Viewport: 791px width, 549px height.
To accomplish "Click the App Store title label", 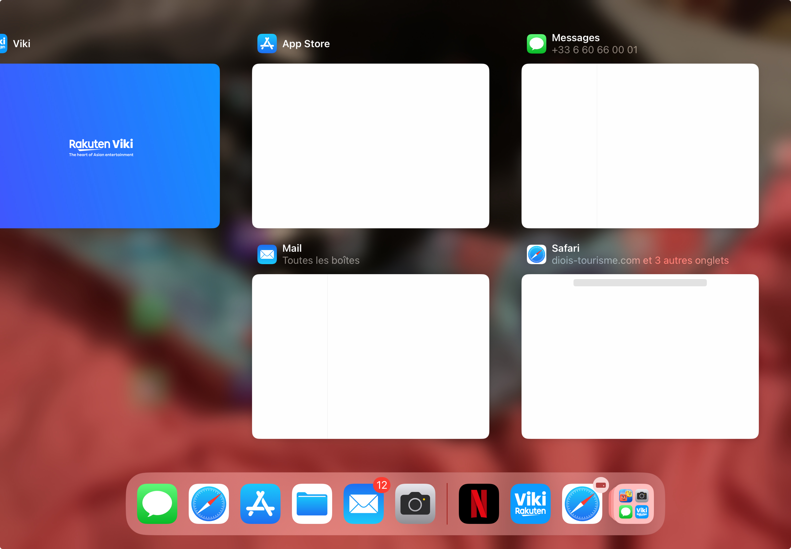I will pyautogui.click(x=306, y=44).
